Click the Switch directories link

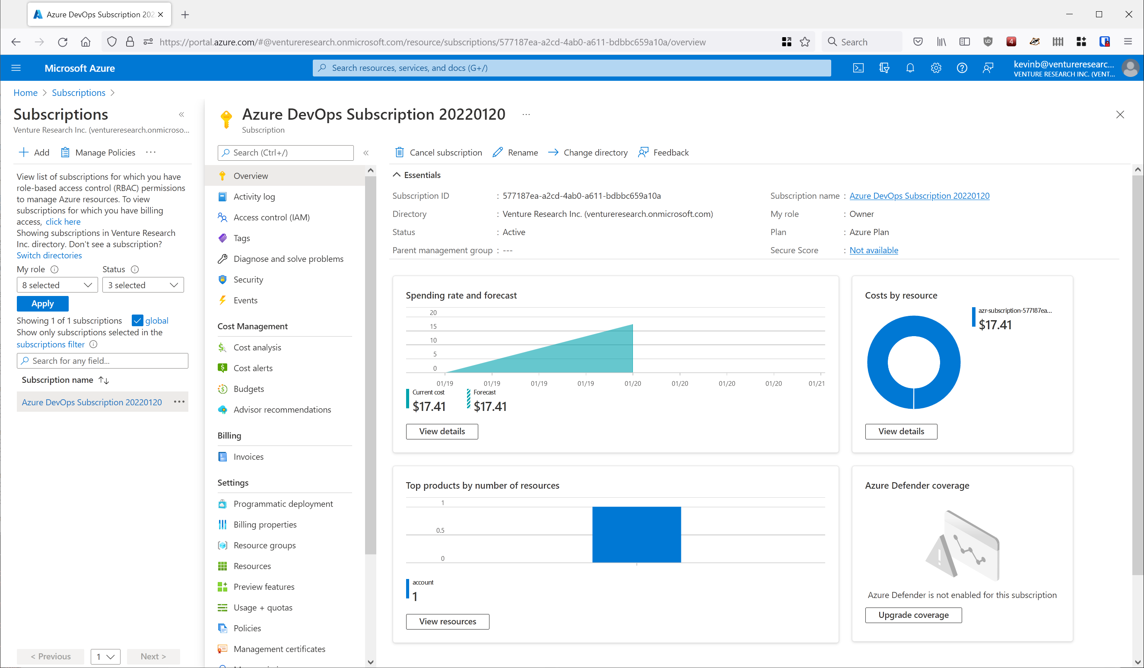click(x=49, y=255)
